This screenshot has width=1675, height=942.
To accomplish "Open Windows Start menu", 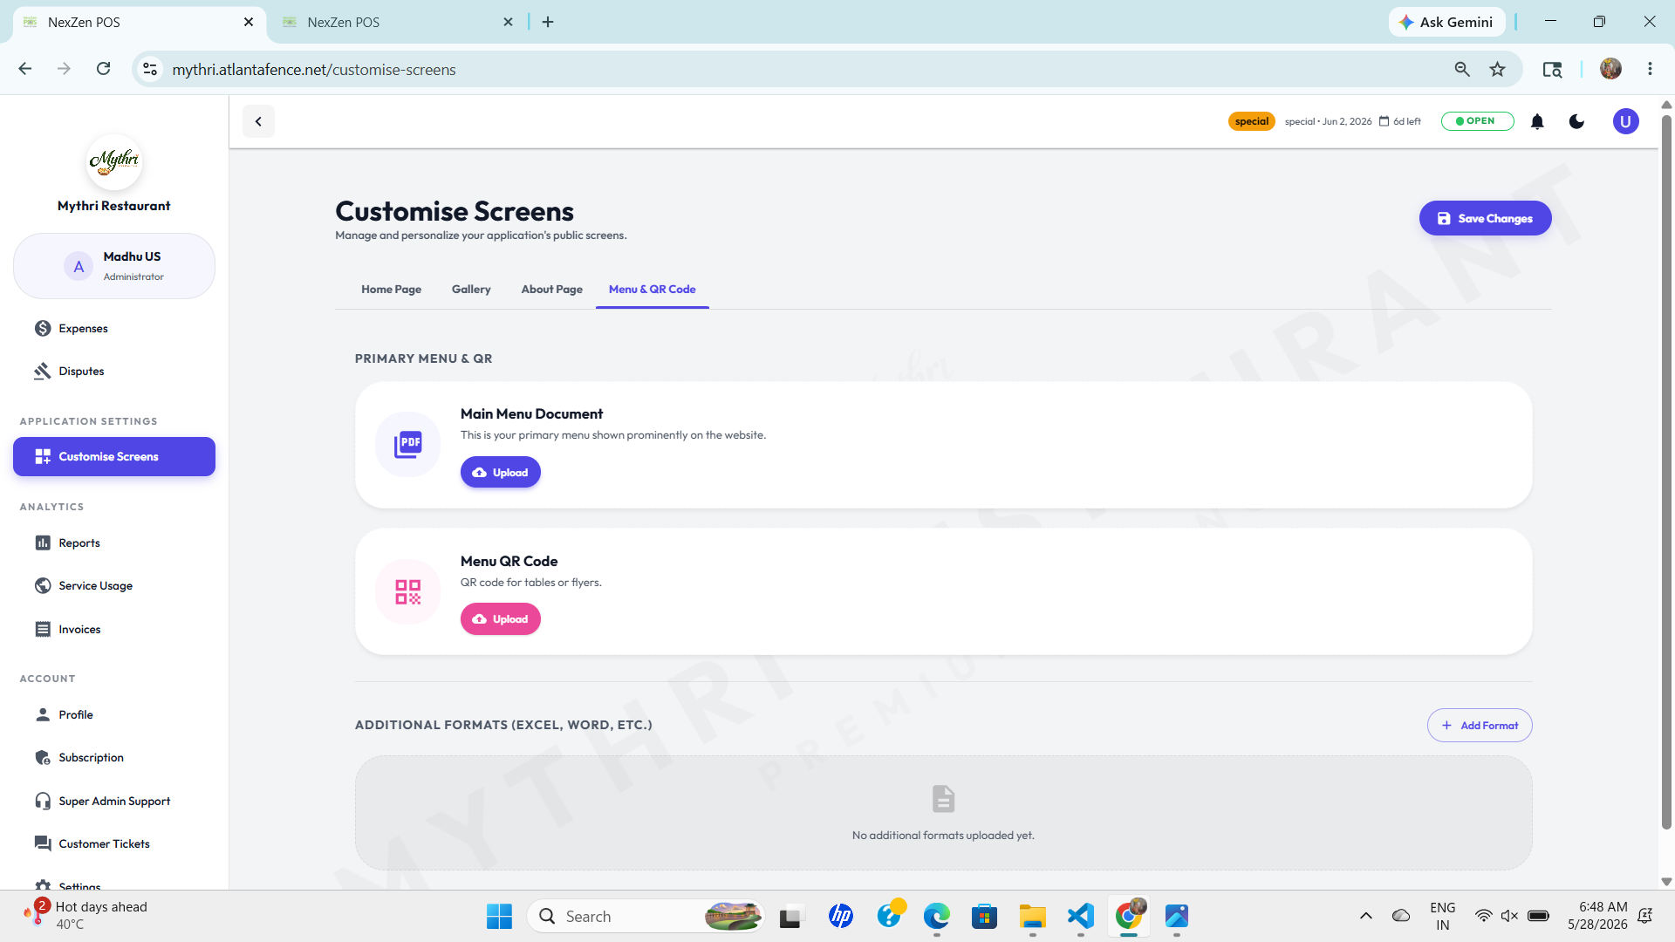I will click(499, 916).
